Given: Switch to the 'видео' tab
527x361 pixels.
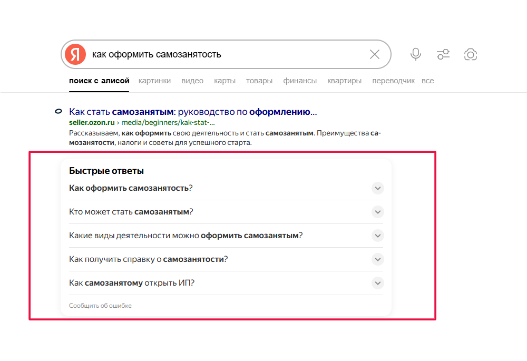Looking at the screenshot, I should coord(192,81).
